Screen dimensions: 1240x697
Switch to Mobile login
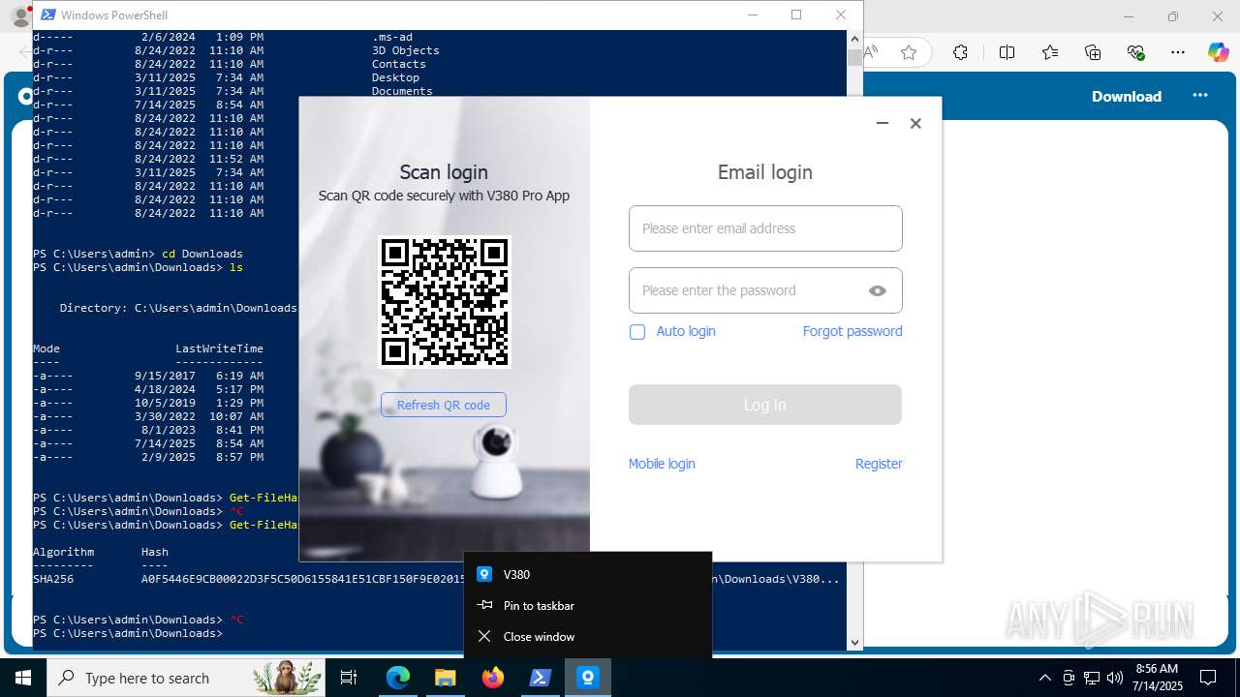662,464
